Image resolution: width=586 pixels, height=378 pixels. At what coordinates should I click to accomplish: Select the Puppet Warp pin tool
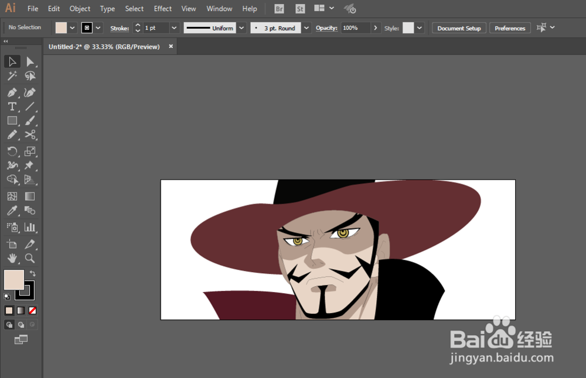pyautogui.click(x=30, y=166)
